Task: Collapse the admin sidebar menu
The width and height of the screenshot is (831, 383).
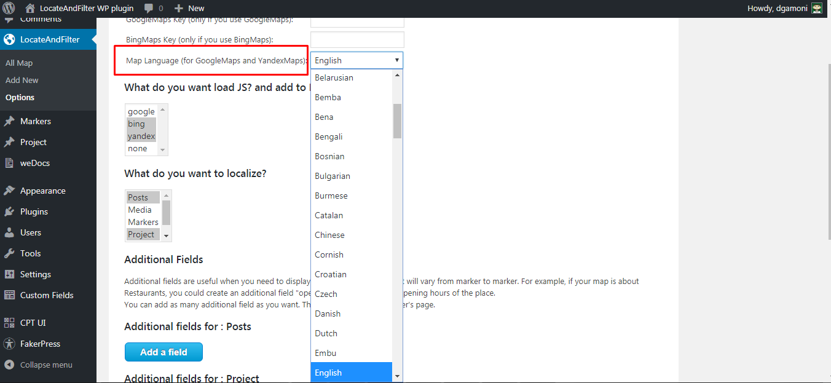Action: coord(38,365)
